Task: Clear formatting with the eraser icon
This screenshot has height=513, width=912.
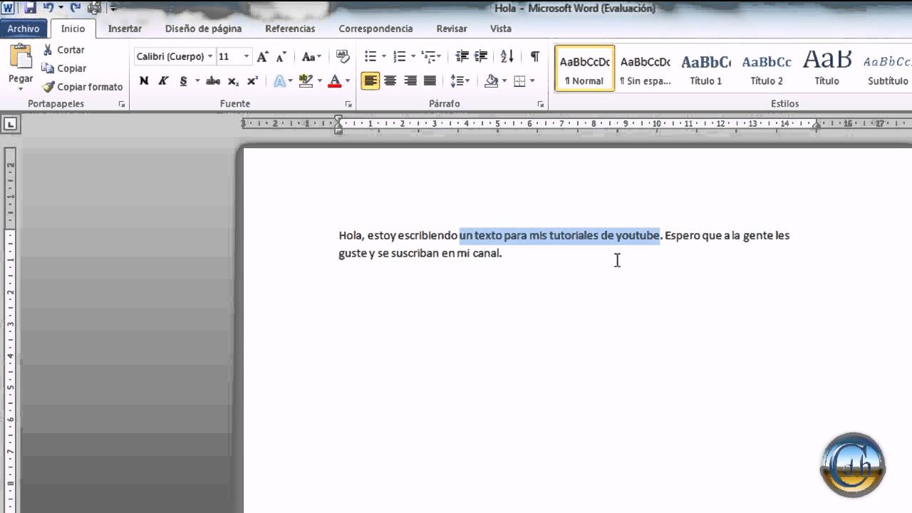Action: pyautogui.click(x=343, y=56)
